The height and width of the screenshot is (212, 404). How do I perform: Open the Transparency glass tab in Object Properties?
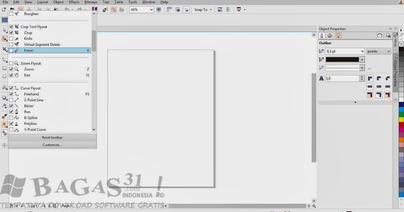click(338, 36)
